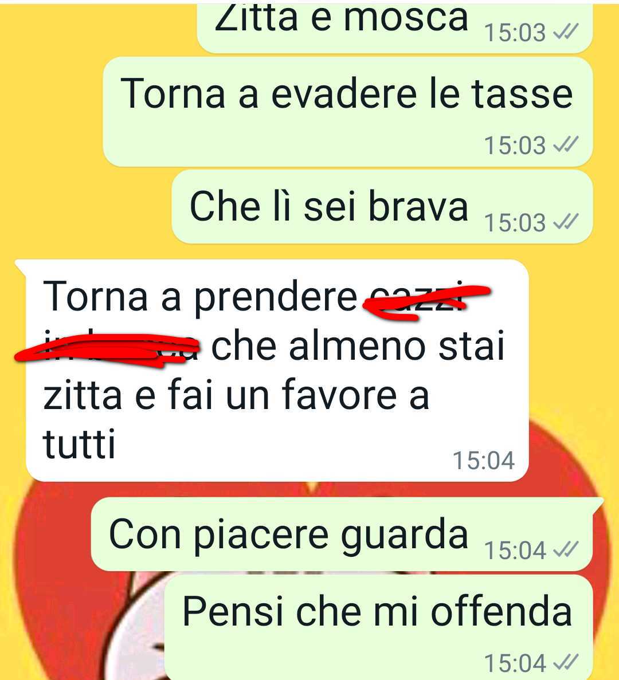Click the double-check icon next to 'Che lì sei brava'
The height and width of the screenshot is (680, 619).
coord(566,222)
